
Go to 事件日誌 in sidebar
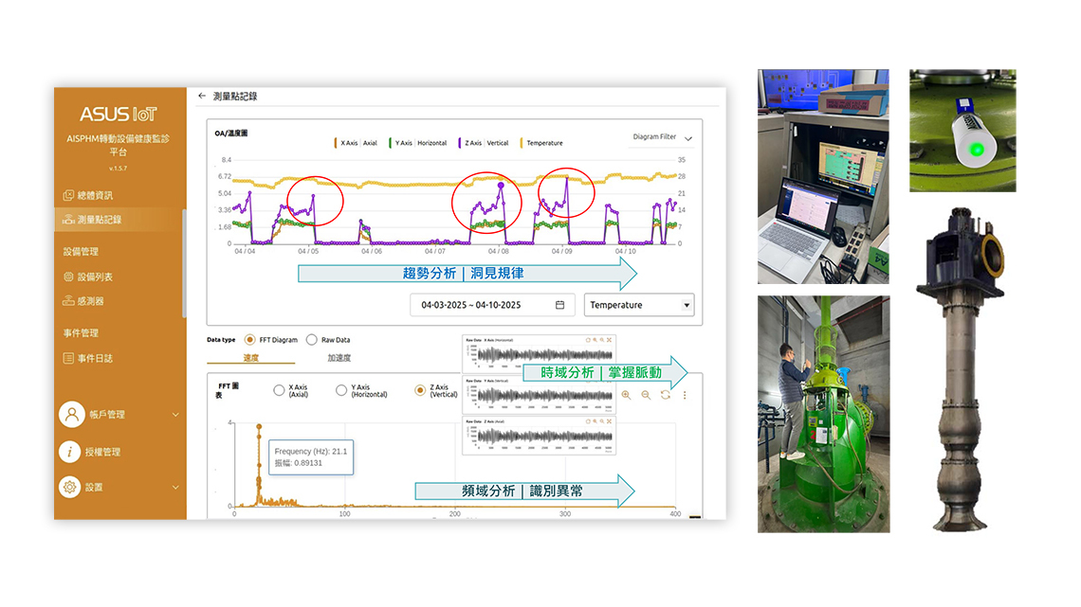94,358
